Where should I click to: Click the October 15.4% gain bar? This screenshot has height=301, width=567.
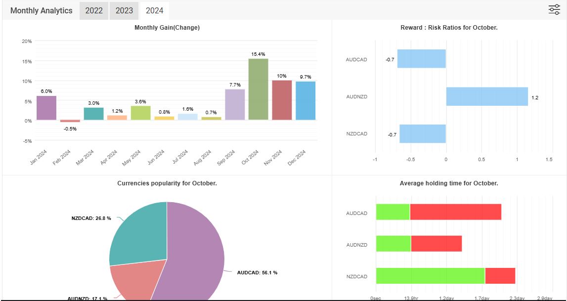coord(258,89)
